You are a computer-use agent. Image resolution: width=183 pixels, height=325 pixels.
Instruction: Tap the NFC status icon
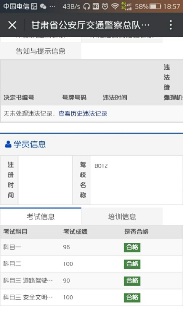96,6
